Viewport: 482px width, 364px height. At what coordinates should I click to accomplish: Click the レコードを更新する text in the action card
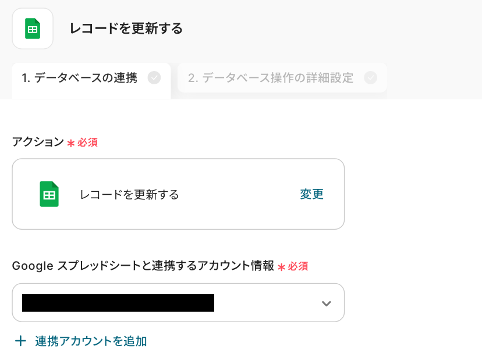(x=129, y=195)
